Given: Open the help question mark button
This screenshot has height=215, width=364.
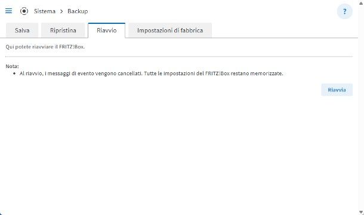Looking at the screenshot, I should pyautogui.click(x=344, y=11).
